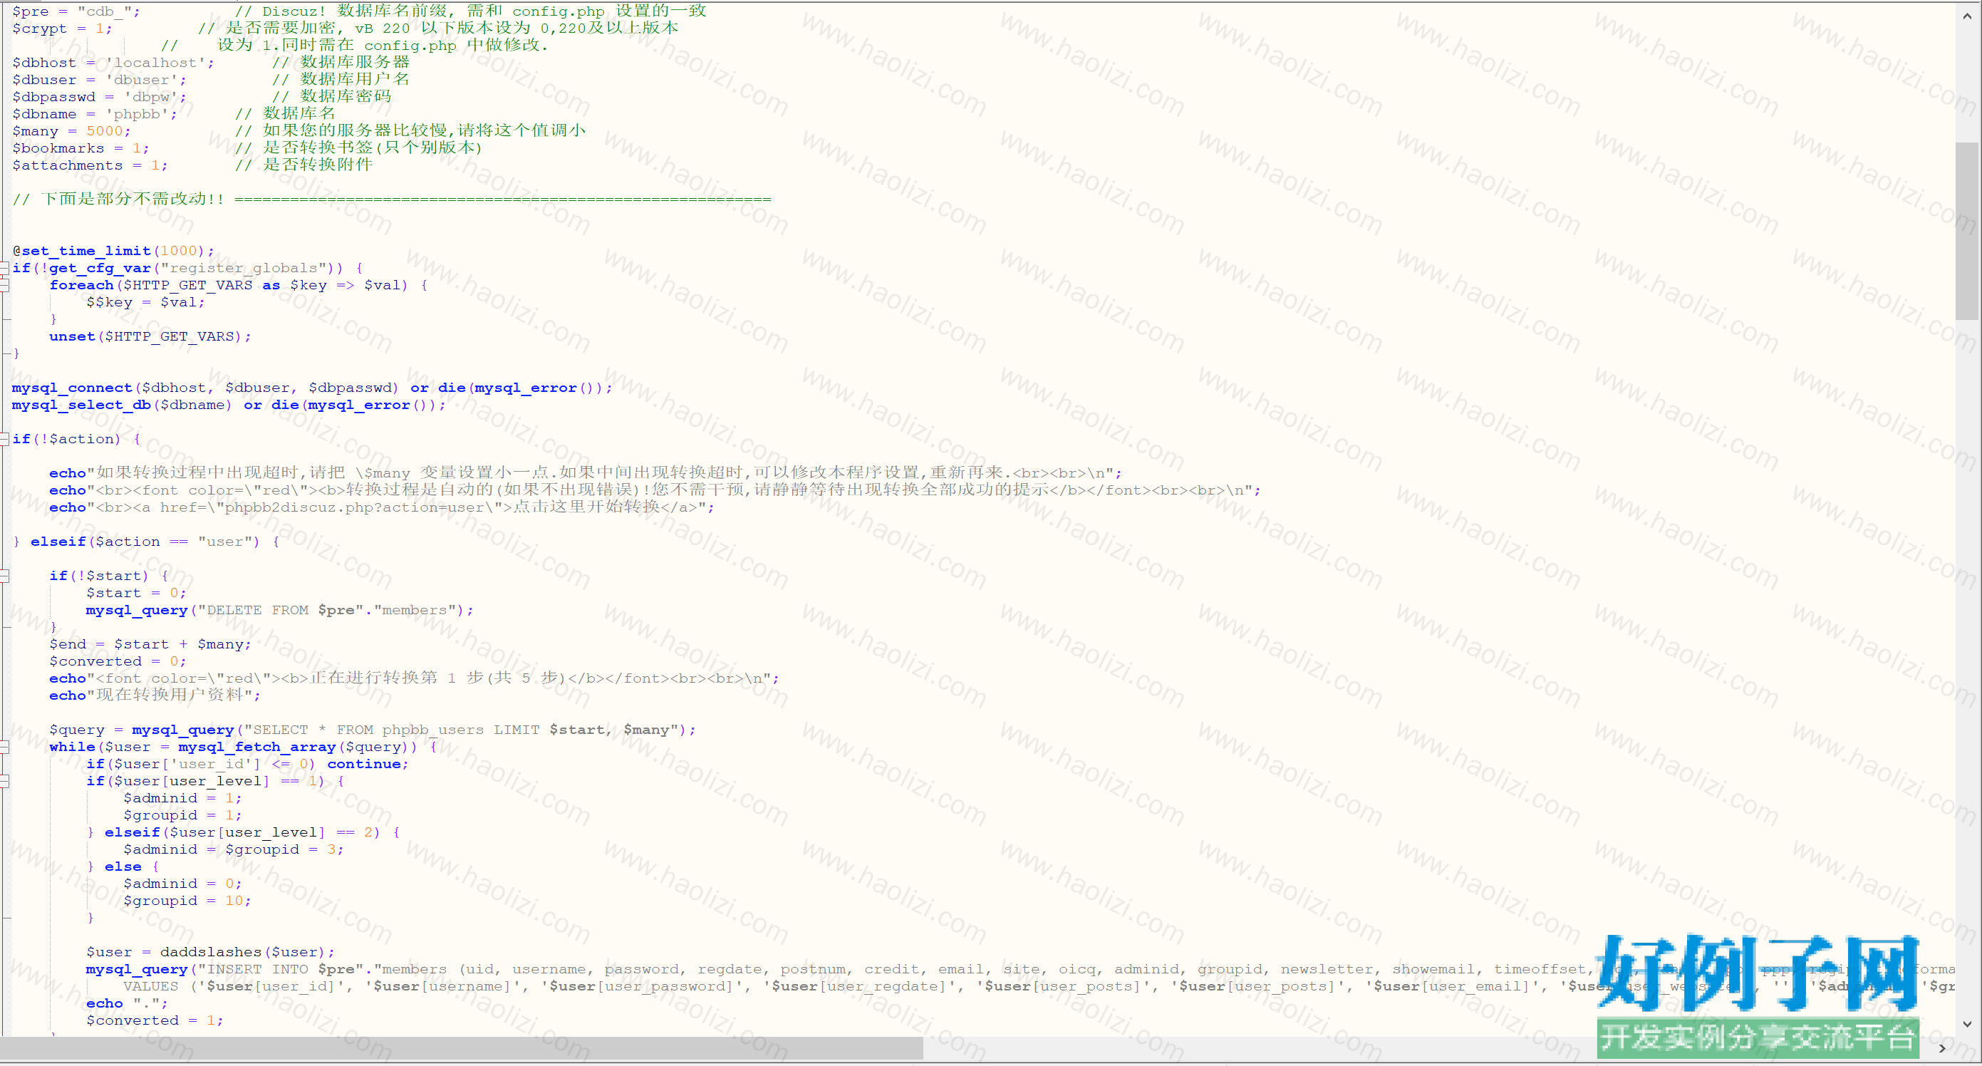This screenshot has height=1066, width=1982.
Task: Click the $groupid = 10 assignment
Action: pos(188,901)
